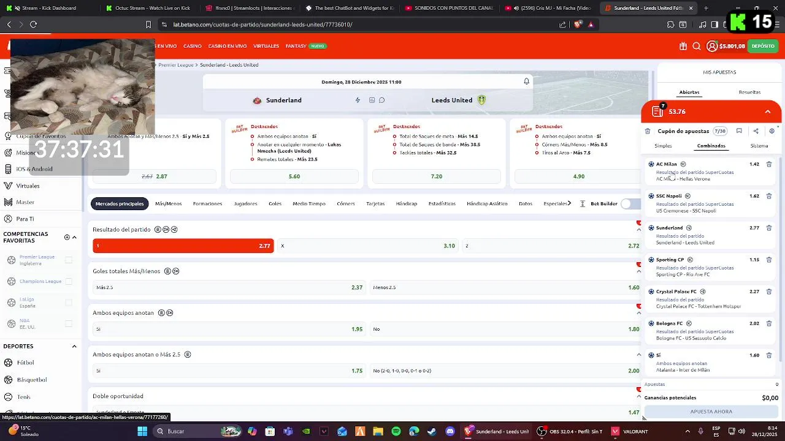The image size is (785, 441).
Task: Select Más 2.5 goals at 2.37
Action: [x=229, y=287]
